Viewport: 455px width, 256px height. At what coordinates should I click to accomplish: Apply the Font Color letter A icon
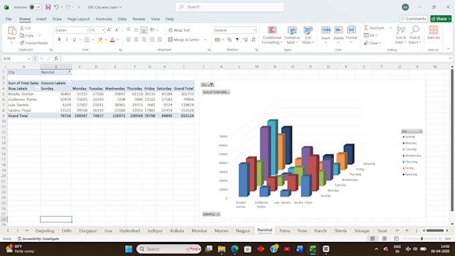coord(112,39)
